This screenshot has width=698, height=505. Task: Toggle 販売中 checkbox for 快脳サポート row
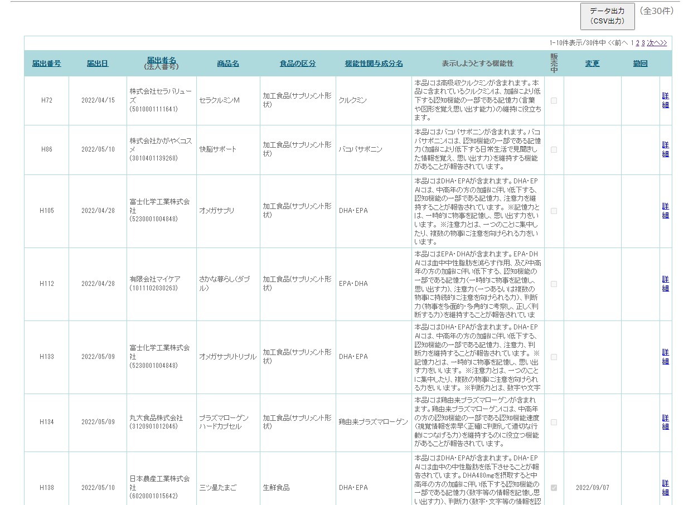[554, 150]
